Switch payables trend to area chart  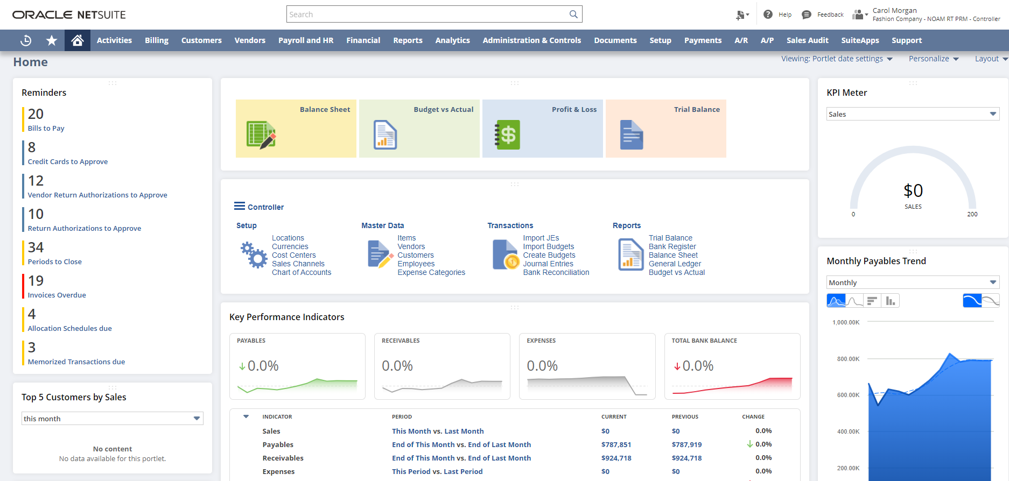[x=836, y=301]
